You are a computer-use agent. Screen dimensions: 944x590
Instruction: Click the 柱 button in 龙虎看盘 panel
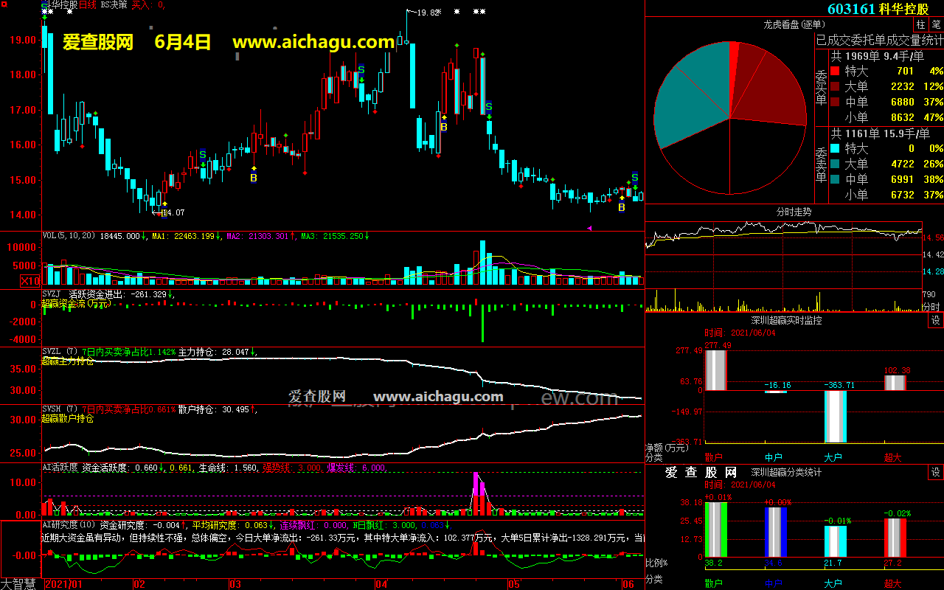point(920,24)
